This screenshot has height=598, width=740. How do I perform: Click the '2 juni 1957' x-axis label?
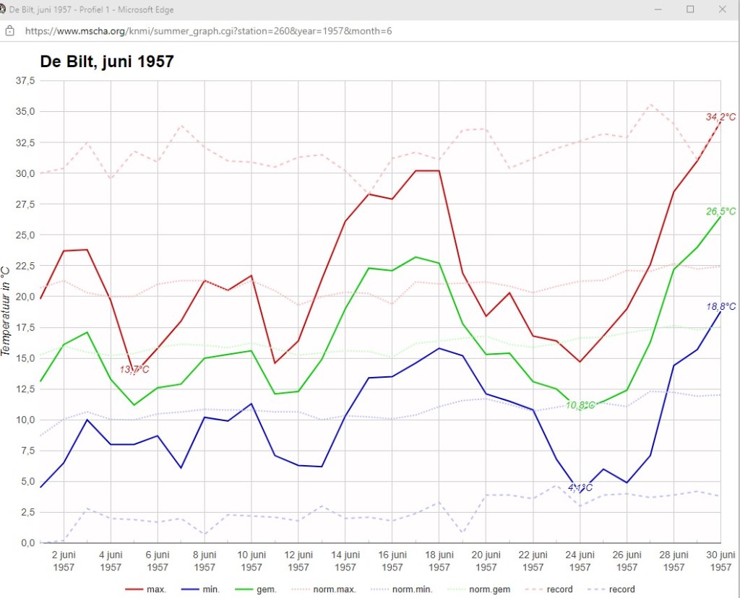(x=64, y=560)
